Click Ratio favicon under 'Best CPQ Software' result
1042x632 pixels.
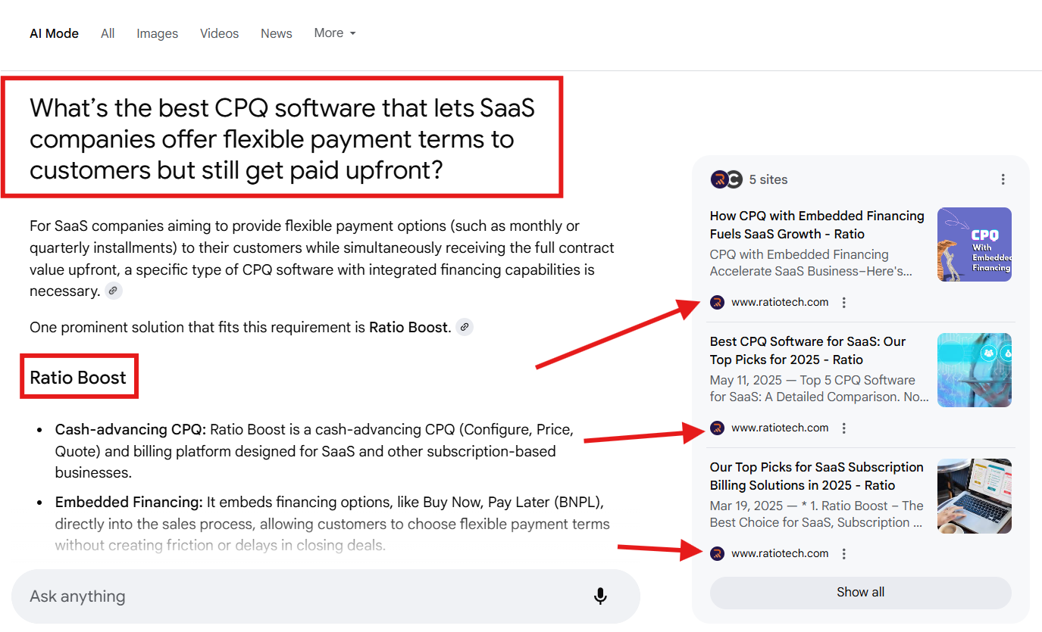(717, 428)
